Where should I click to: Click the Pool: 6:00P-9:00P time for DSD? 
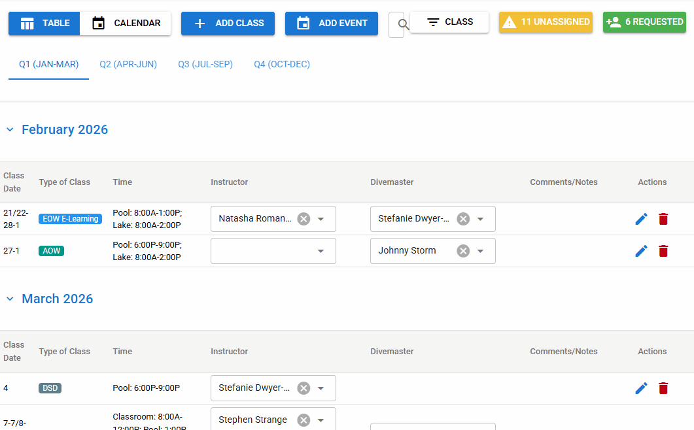[x=147, y=388]
